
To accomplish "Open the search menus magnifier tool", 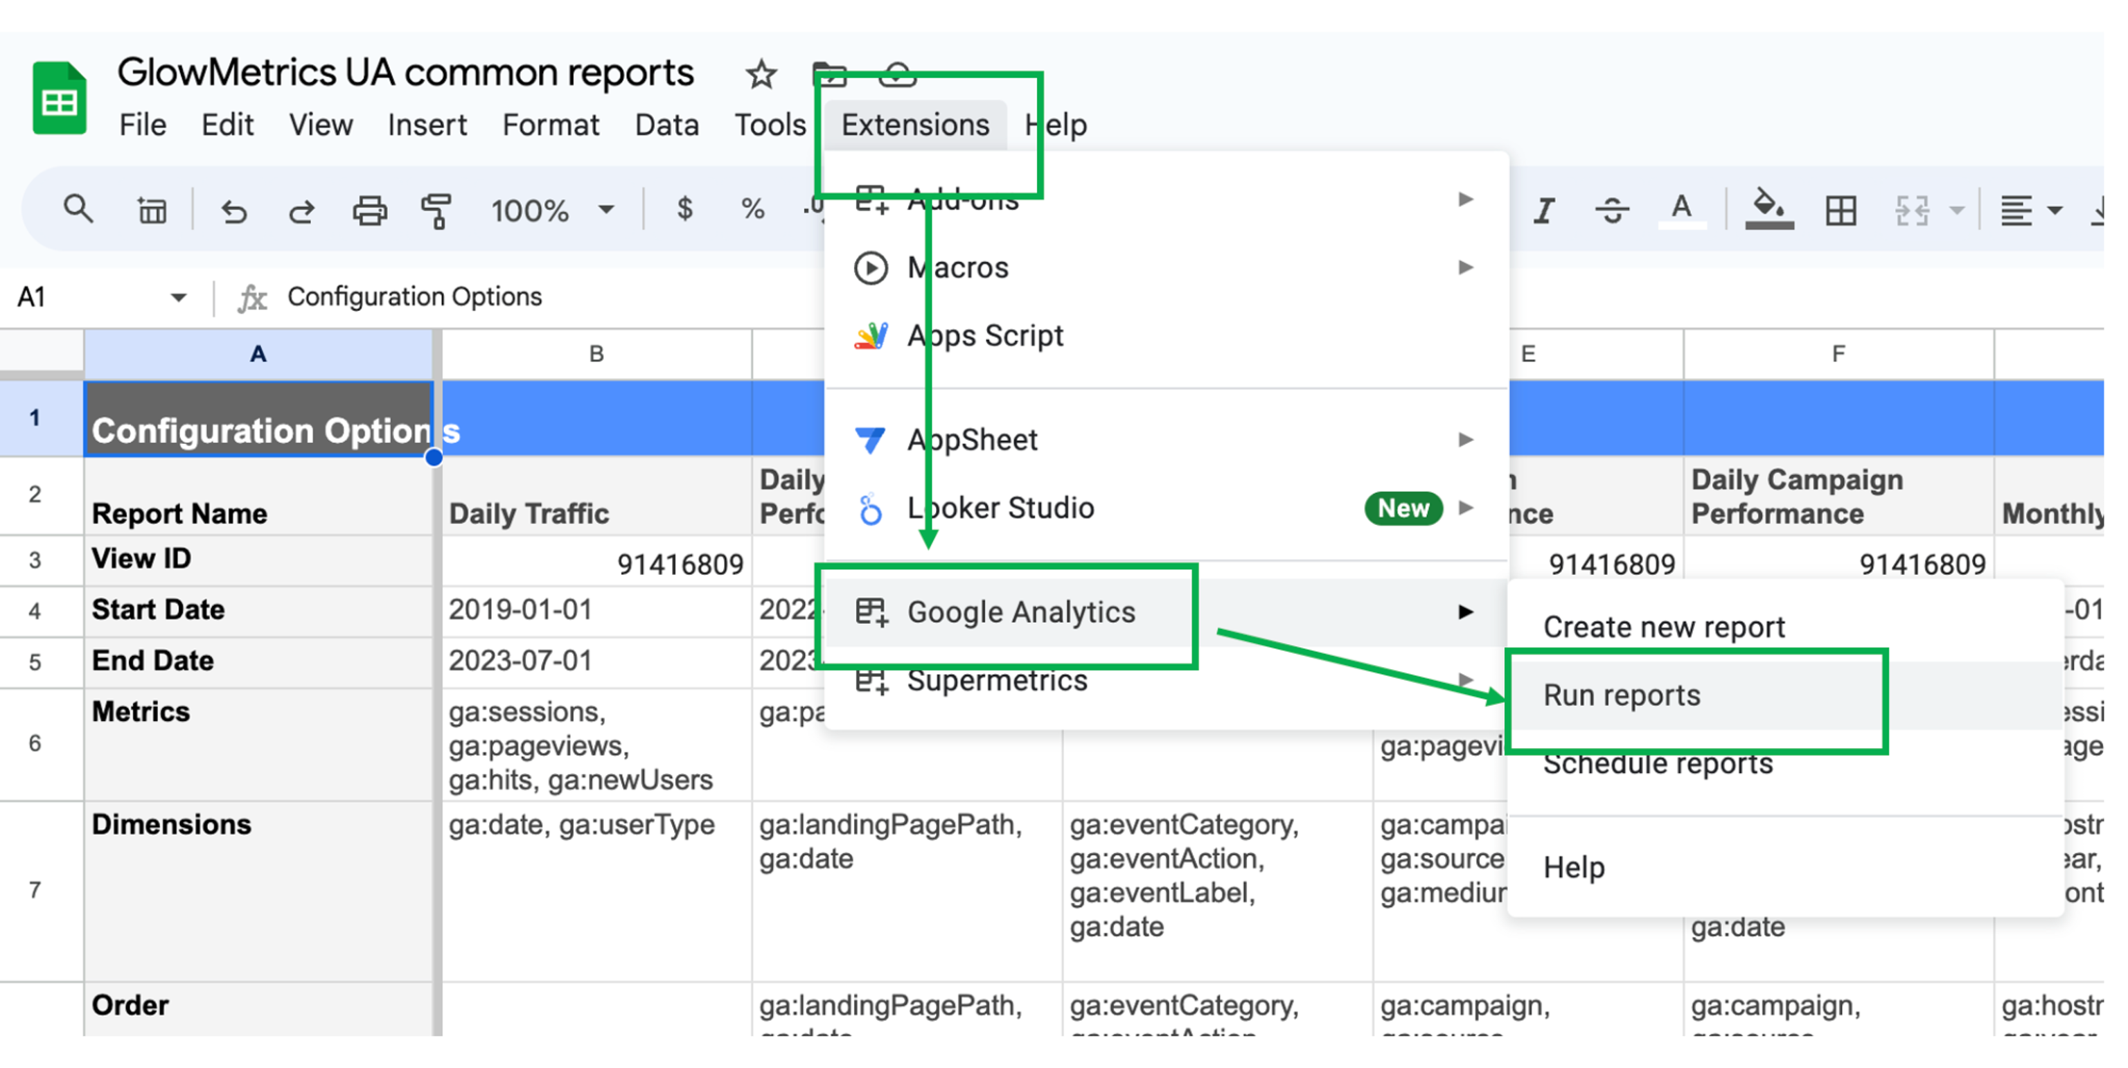I will pos(78,209).
